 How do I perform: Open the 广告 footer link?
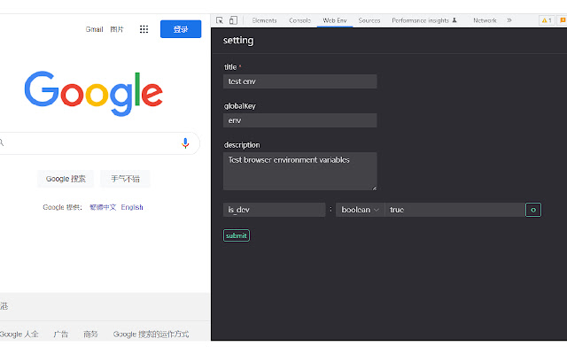(61, 335)
